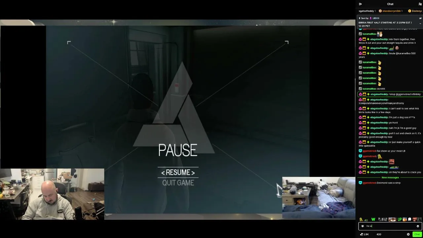Image resolution: width=423 pixels, height=238 pixels.
Task: Open the channel points 1.9K balance
Action: coord(364,234)
